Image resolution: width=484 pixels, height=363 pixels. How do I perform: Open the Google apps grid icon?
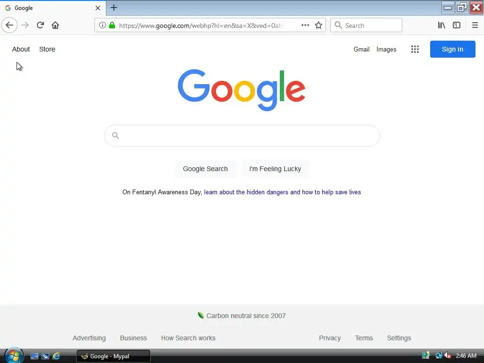[415, 49]
